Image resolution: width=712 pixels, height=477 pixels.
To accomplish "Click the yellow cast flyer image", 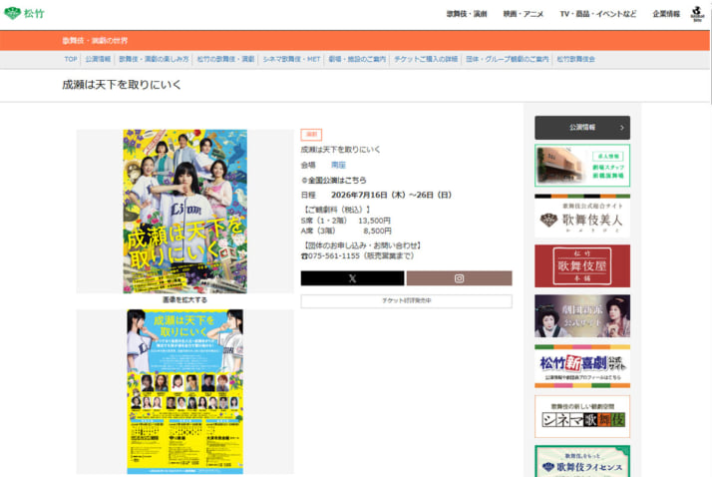I will tap(184, 391).
